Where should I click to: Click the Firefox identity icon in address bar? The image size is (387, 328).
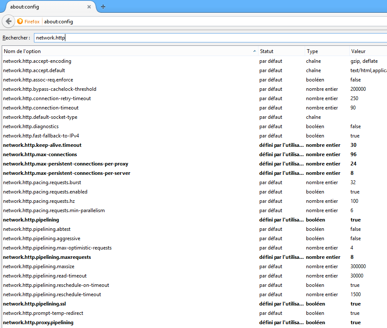[20, 22]
